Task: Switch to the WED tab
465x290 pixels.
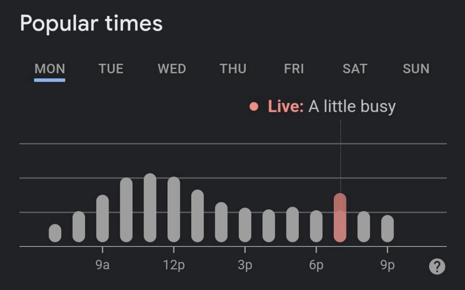Action: coord(172,69)
